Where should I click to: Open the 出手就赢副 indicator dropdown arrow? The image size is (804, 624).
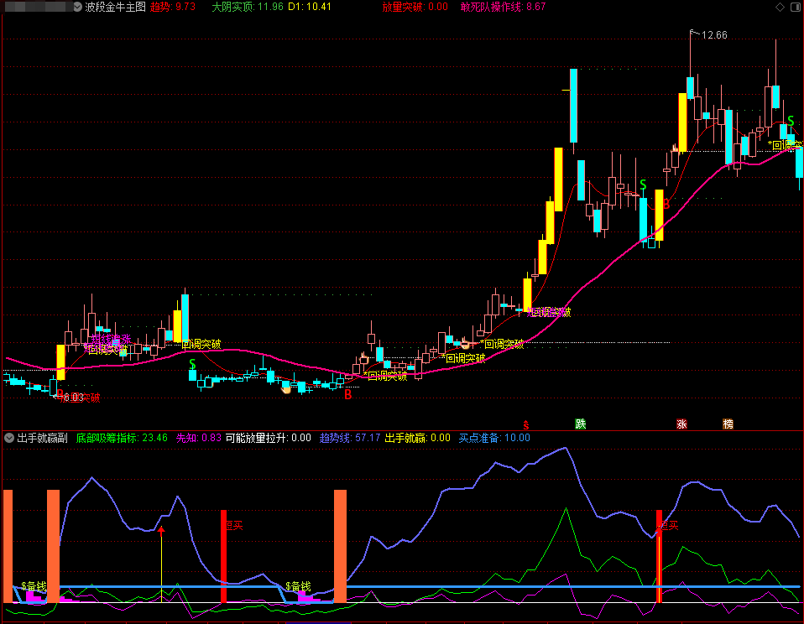click(x=9, y=438)
